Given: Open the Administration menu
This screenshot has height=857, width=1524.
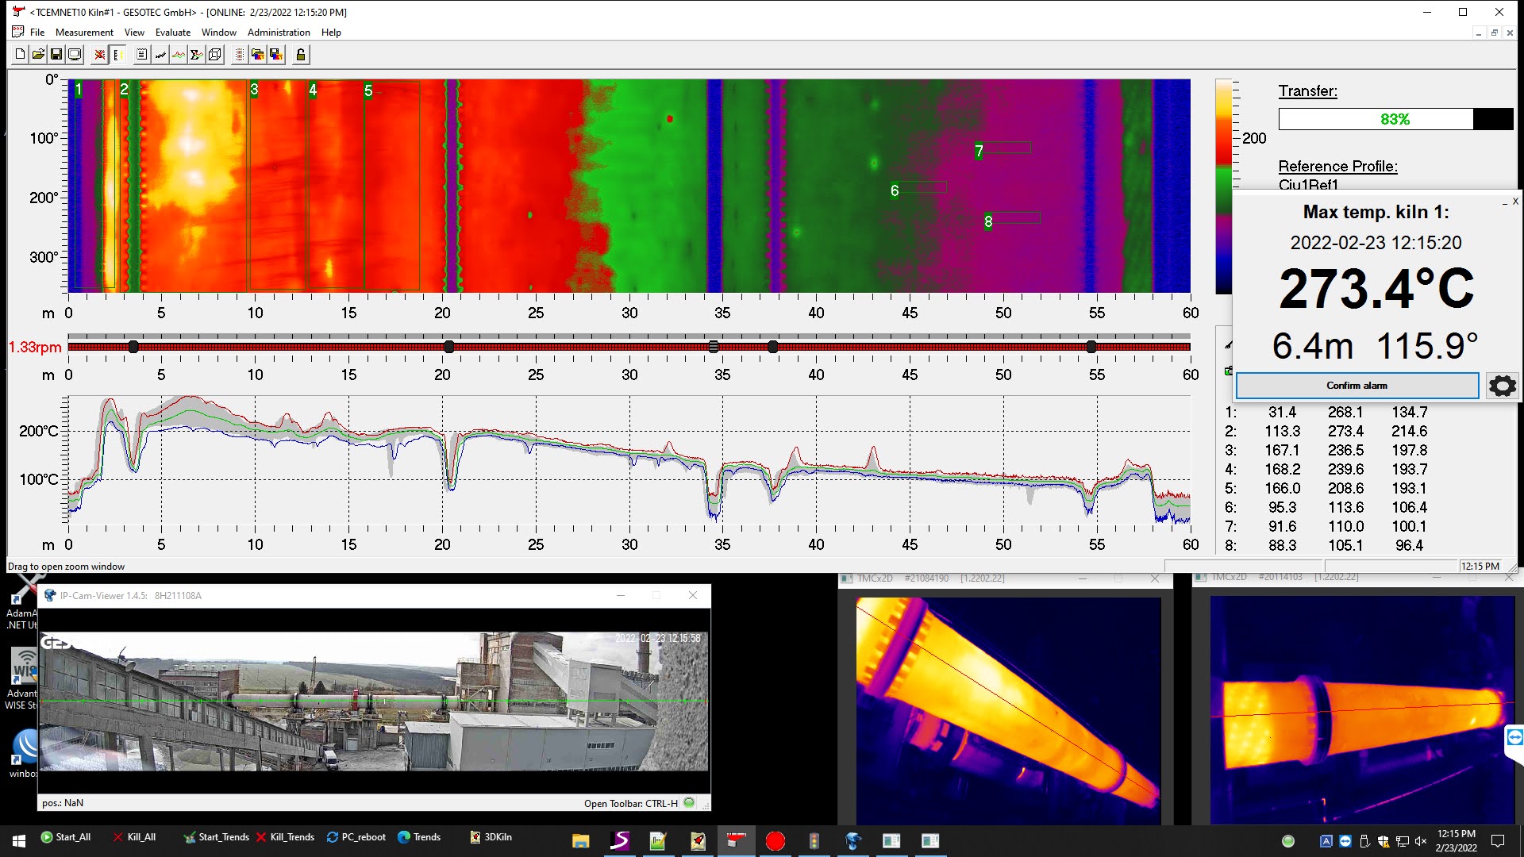Looking at the screenshot, I should pyautogui.click(x=279, y=33).
